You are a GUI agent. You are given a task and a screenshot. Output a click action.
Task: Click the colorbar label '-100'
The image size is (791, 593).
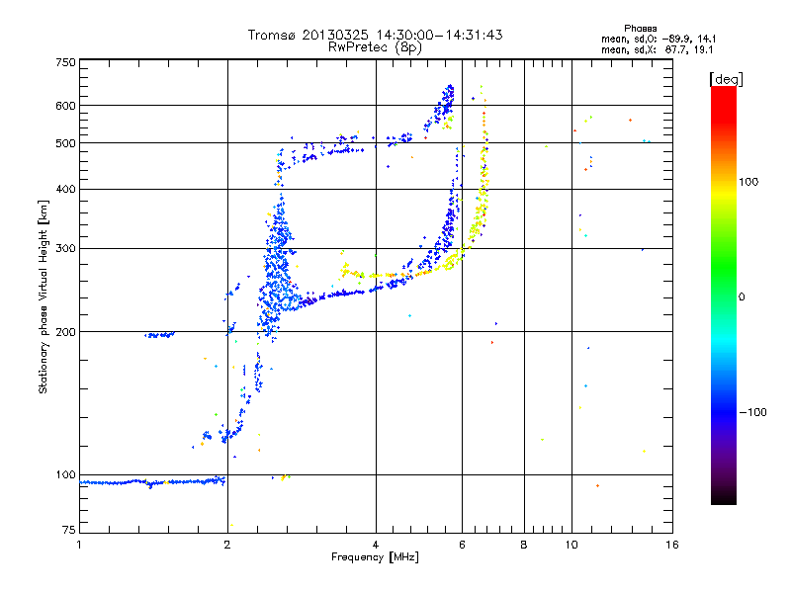752,412
